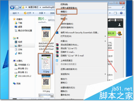Click the Forward navigation arrow button
The image size is (134, 101).
click(x=17, y=8)
